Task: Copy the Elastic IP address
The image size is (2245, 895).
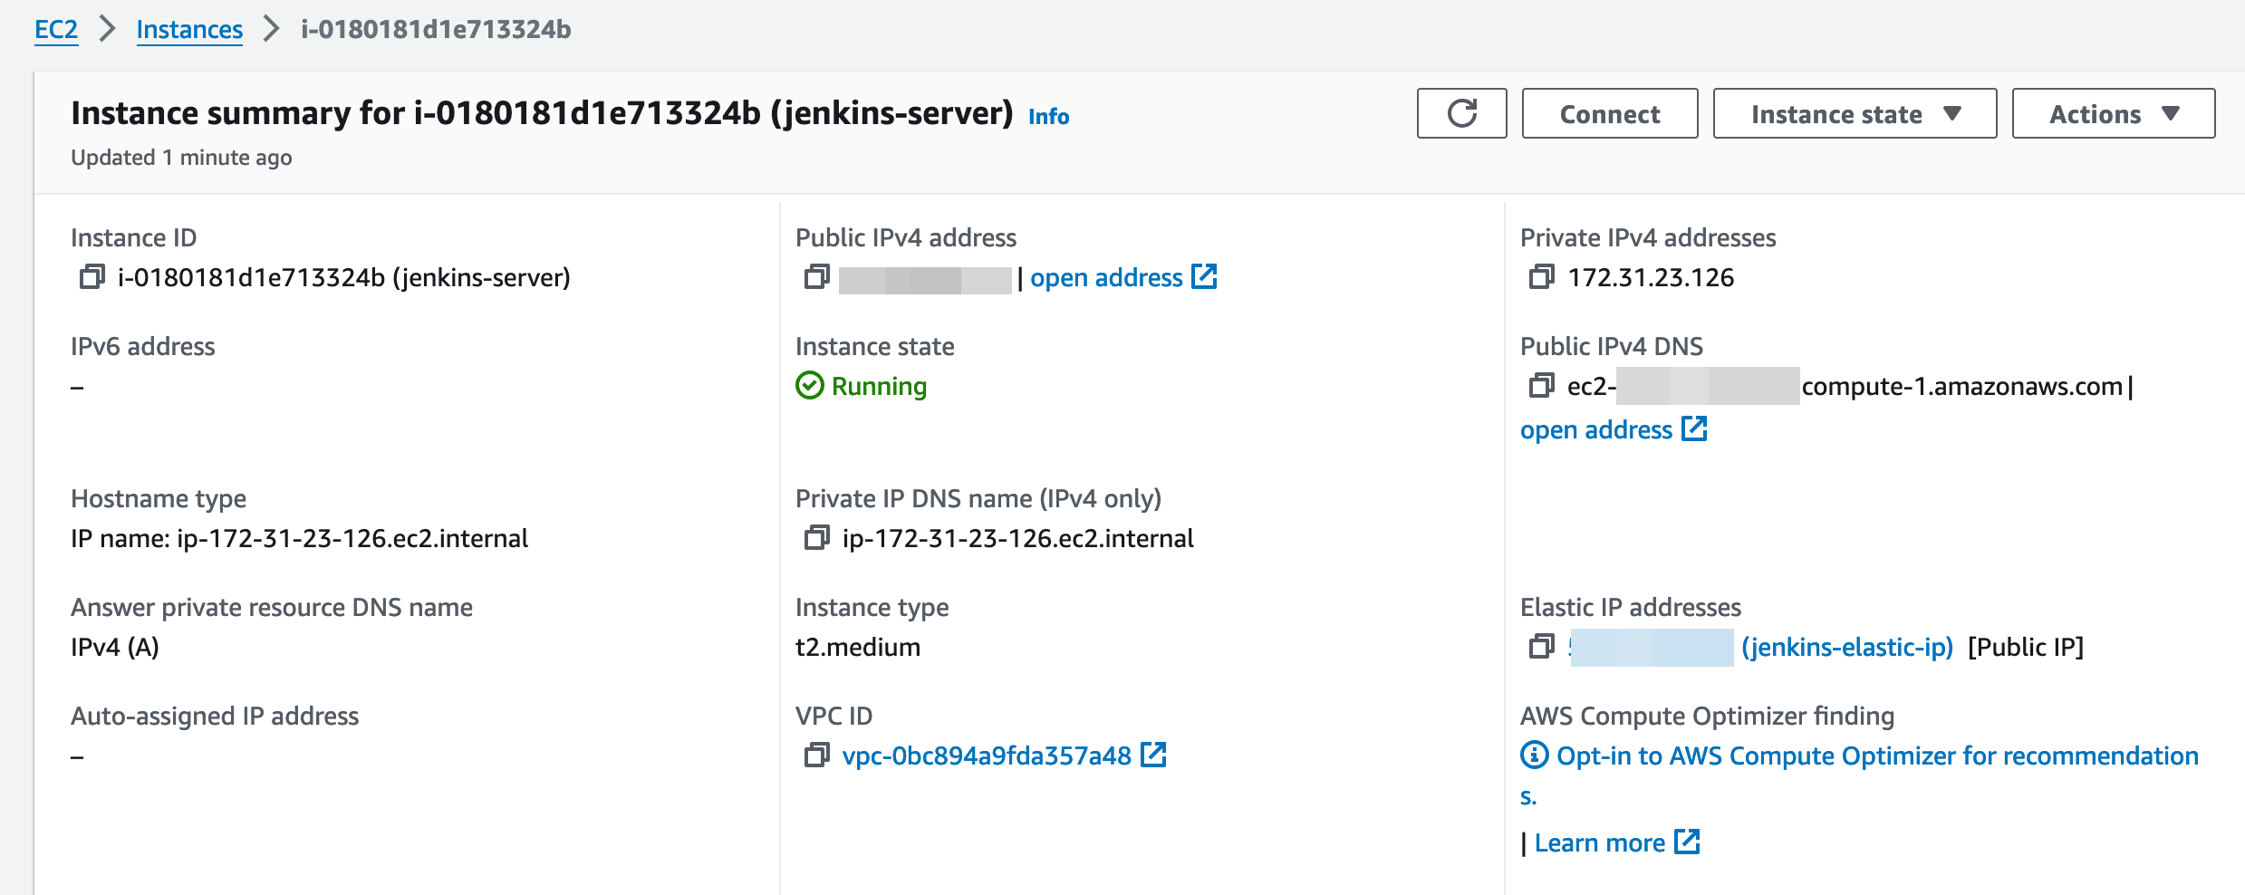Action: coord(1541,646)
